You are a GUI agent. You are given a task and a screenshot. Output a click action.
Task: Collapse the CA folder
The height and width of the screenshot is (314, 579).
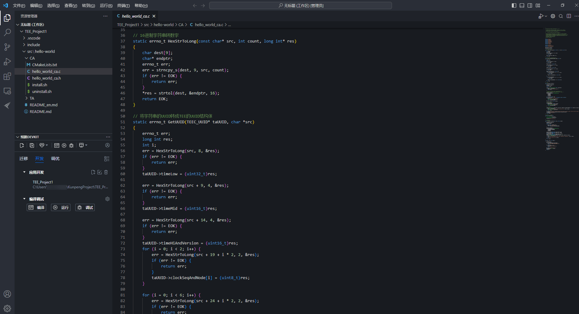coord(26,58)
